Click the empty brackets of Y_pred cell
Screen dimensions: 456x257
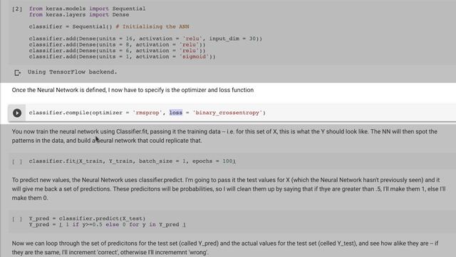click(17, 219)
